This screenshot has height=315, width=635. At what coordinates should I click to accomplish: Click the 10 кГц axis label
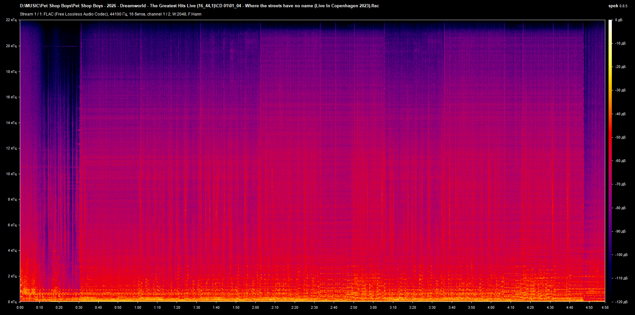(12, 173)
